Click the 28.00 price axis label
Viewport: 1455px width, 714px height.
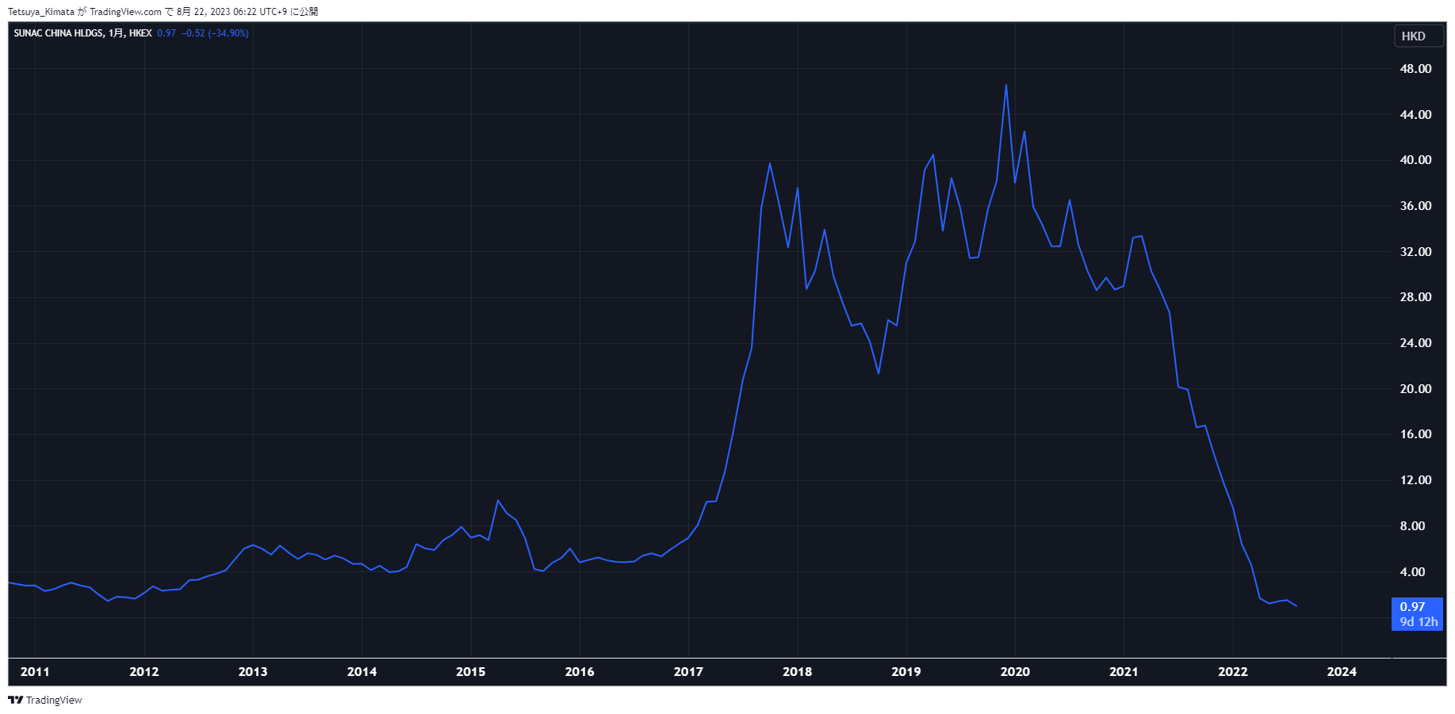(1415, 297)
